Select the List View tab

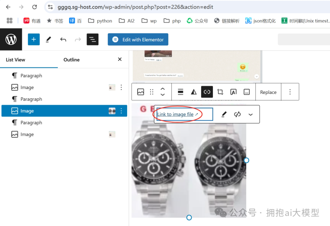[15, 60]
